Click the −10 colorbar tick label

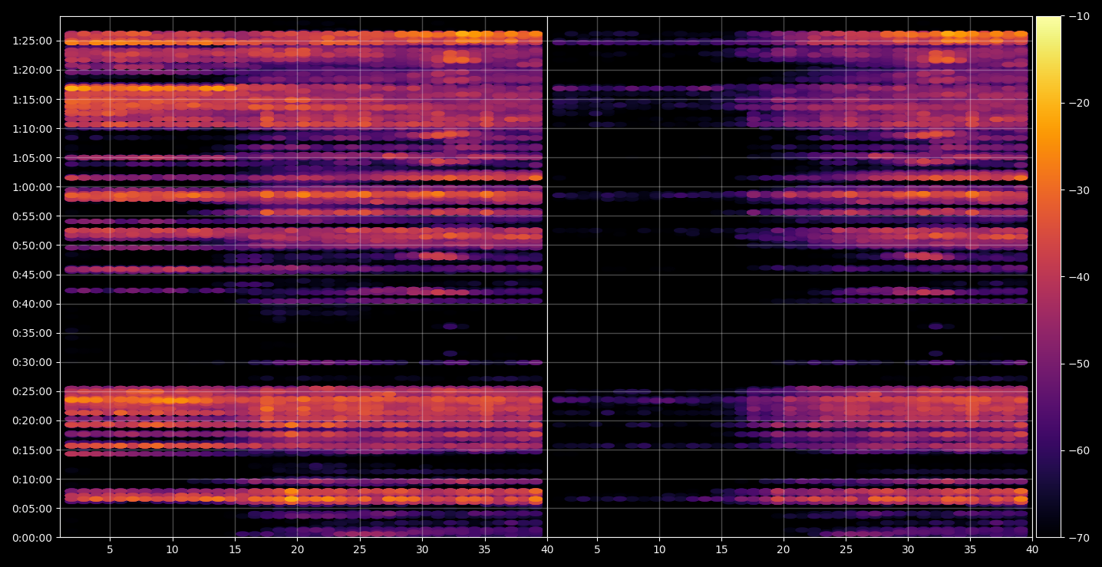(1079, 16)
